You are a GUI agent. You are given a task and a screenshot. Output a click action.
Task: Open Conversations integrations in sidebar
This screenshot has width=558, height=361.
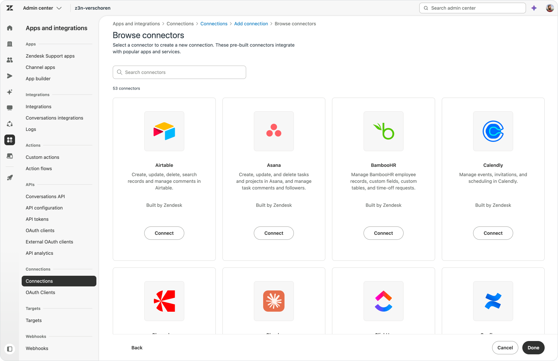pyautogui.click(x=54, y=118)
